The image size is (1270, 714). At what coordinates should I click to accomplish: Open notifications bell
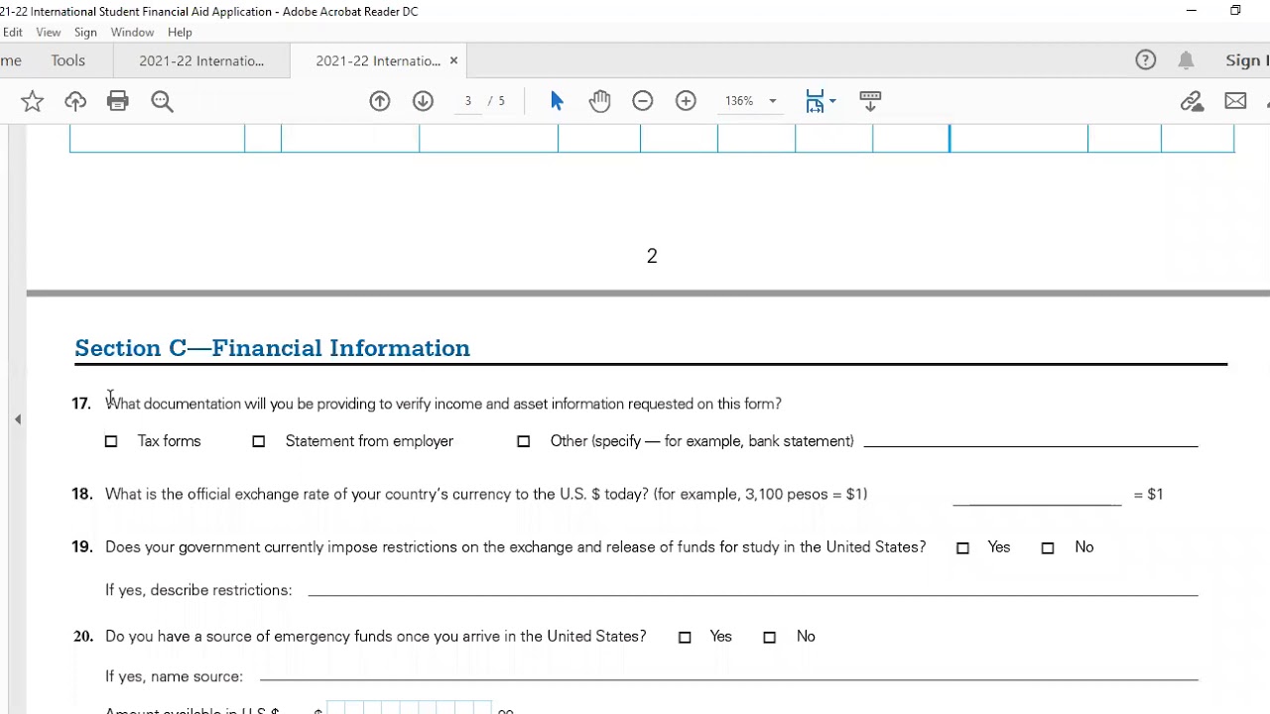click(1186, 60)
